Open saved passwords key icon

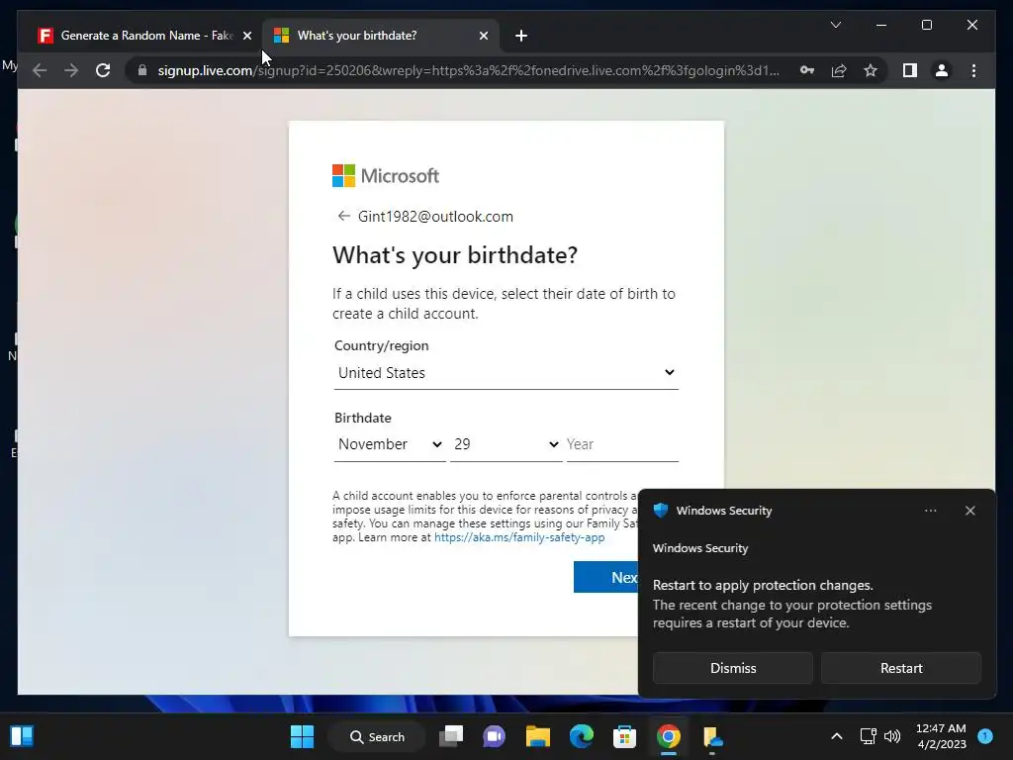pyautogui.click(x=807, y=70)
